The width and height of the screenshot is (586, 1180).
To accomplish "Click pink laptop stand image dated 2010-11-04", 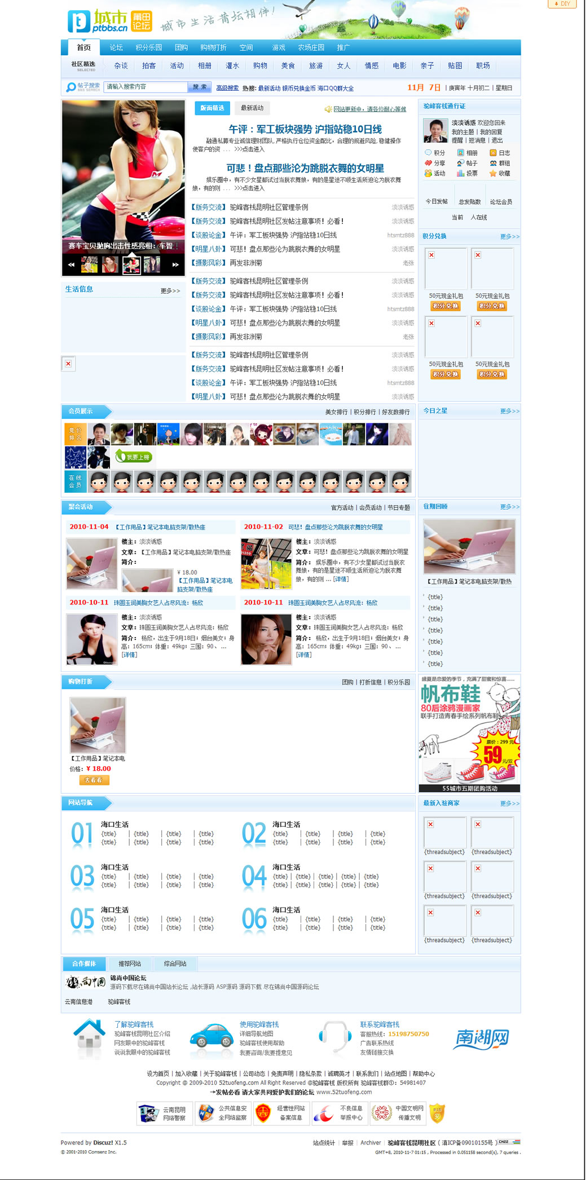I will [91, 564].
